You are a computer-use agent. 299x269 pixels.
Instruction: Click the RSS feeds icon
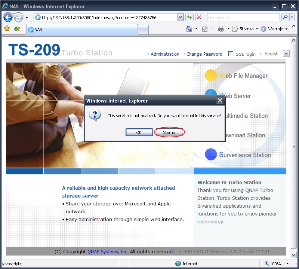[x=204, y=29]
